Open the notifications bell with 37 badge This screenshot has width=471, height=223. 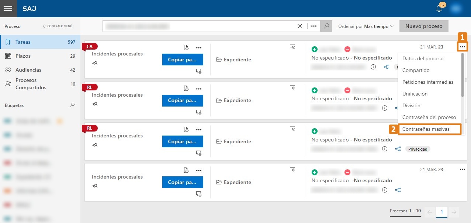click(x=439, y=8)
